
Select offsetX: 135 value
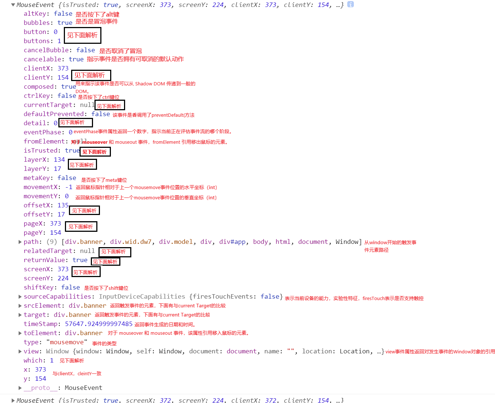click(x=63, y=205)
